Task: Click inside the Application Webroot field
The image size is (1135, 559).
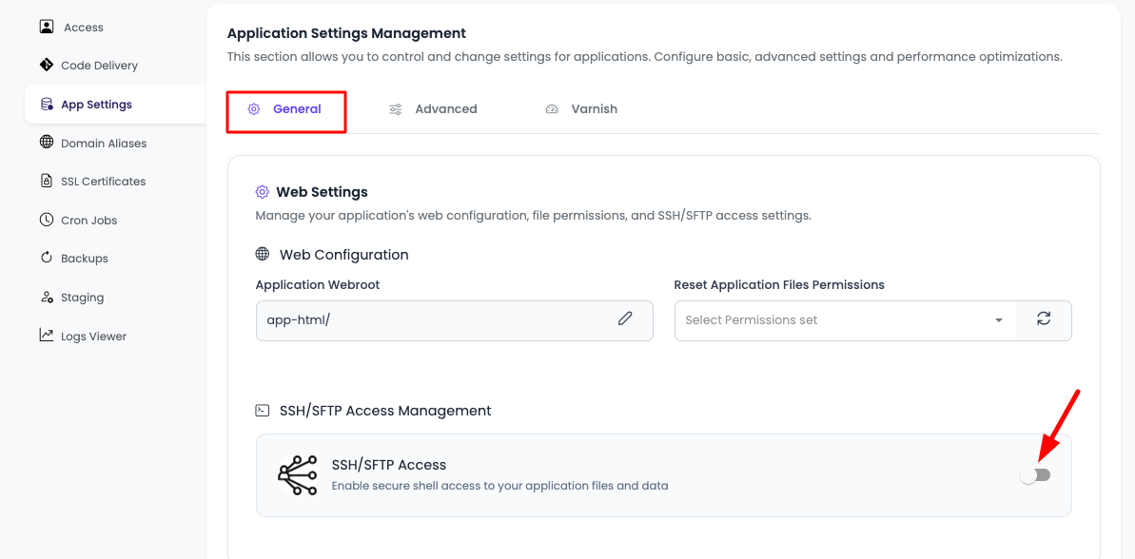Action: (428, 320)
